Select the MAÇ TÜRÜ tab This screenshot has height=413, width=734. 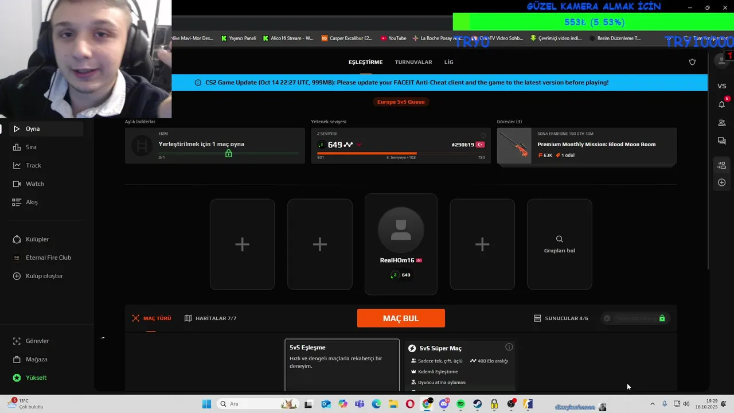151,318
